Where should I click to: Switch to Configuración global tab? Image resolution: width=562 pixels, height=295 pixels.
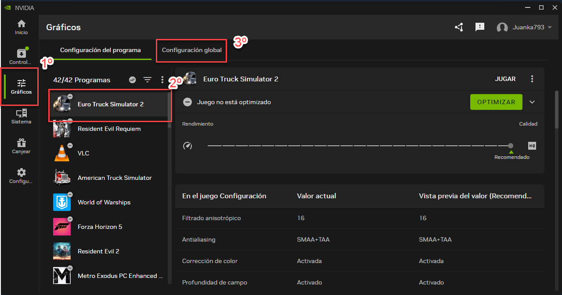click(x=192, y=50)
